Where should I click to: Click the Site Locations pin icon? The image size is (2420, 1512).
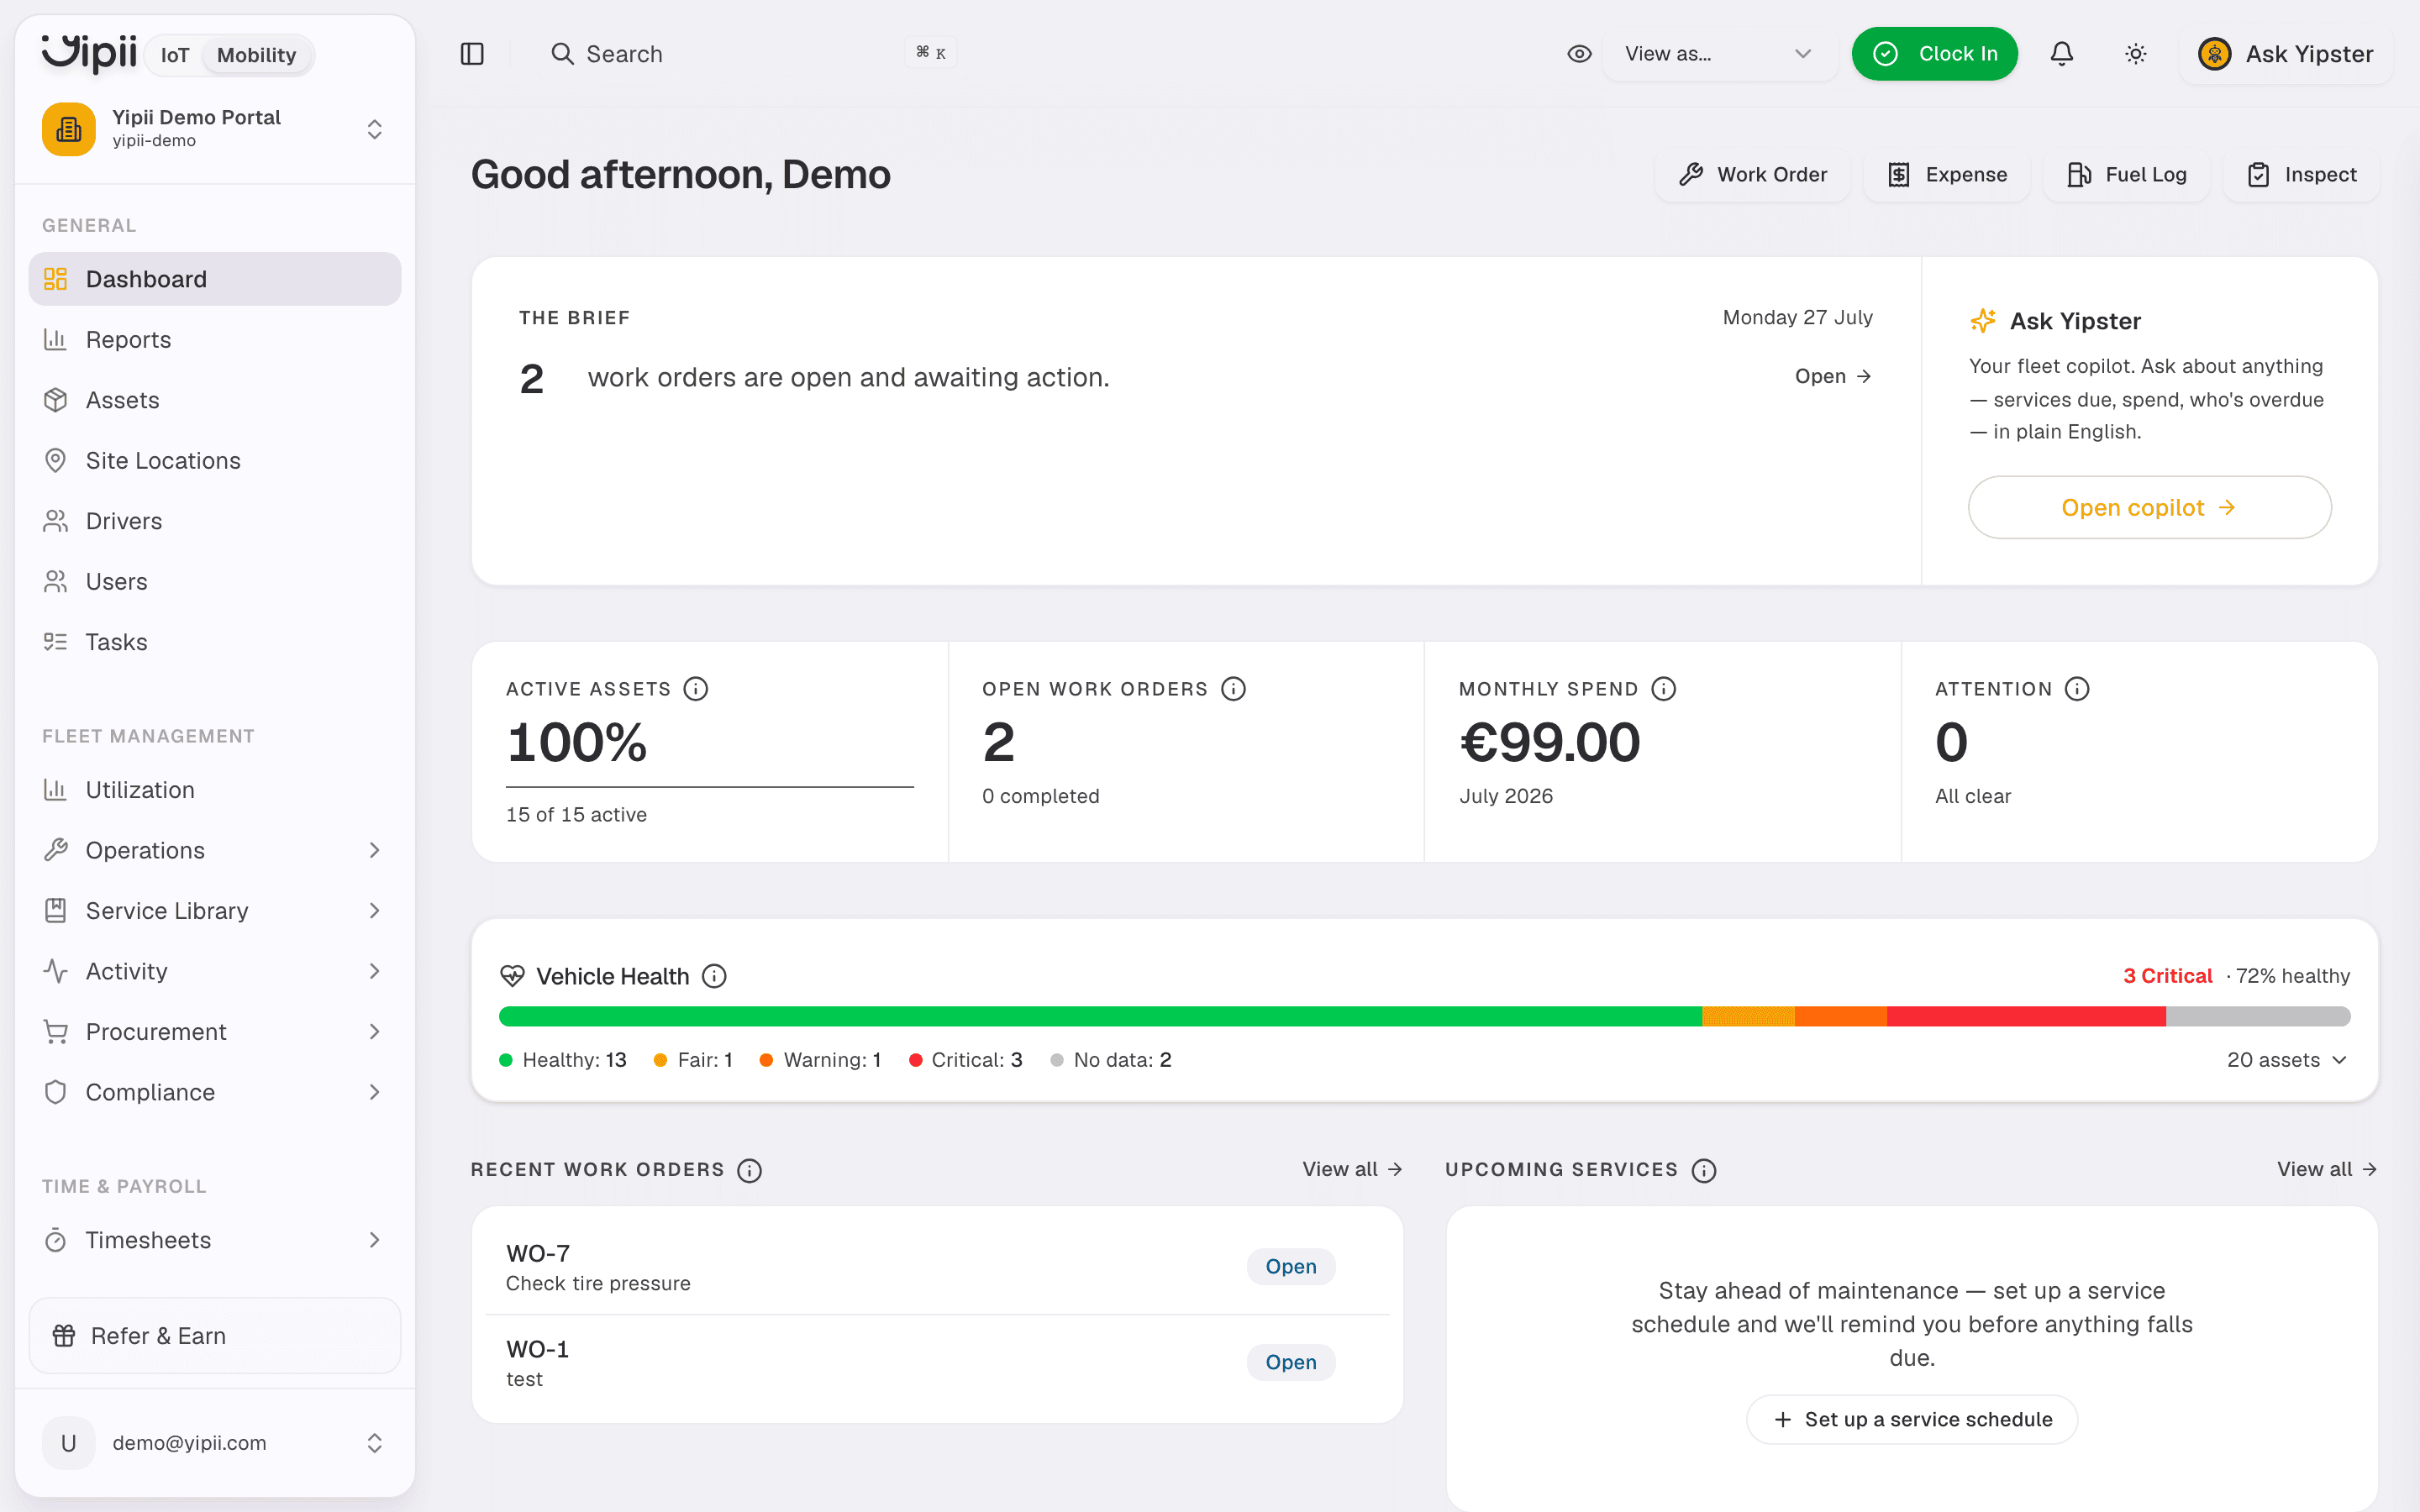(x=56, y=461)
